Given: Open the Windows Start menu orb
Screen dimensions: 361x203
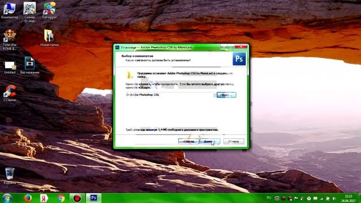Looking at the screenshot, I should point(7,198).
